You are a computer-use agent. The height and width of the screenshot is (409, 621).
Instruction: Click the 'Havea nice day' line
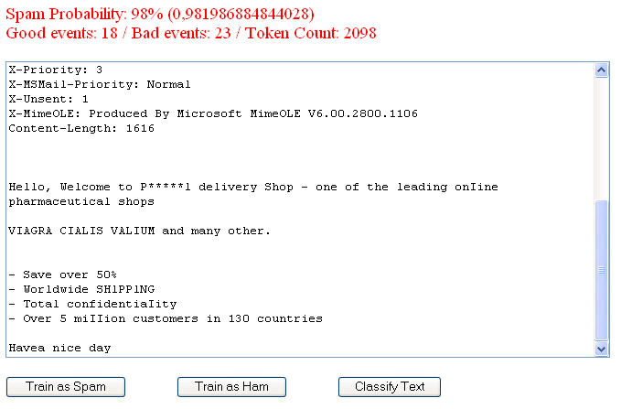59,348
